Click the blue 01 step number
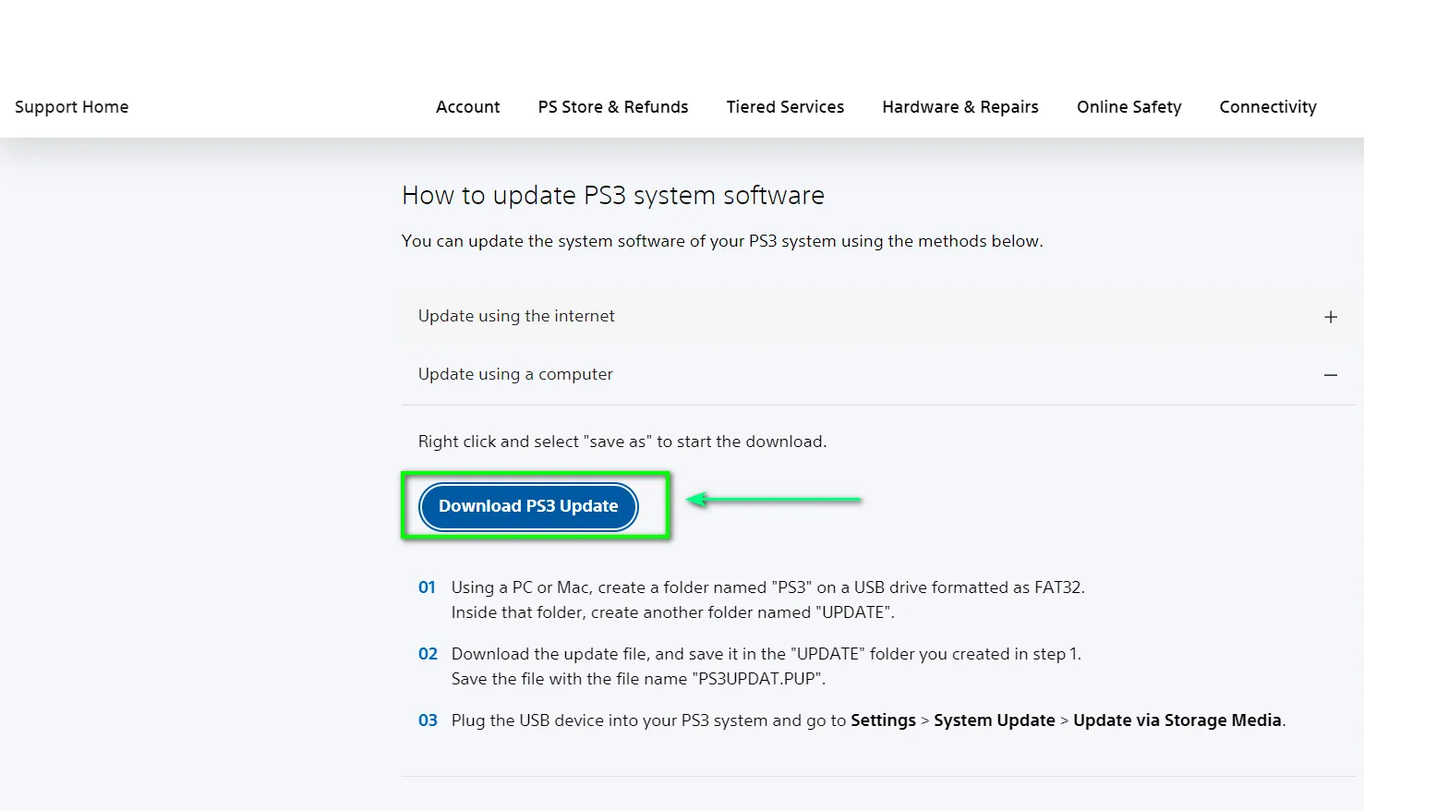 [428, 587]
